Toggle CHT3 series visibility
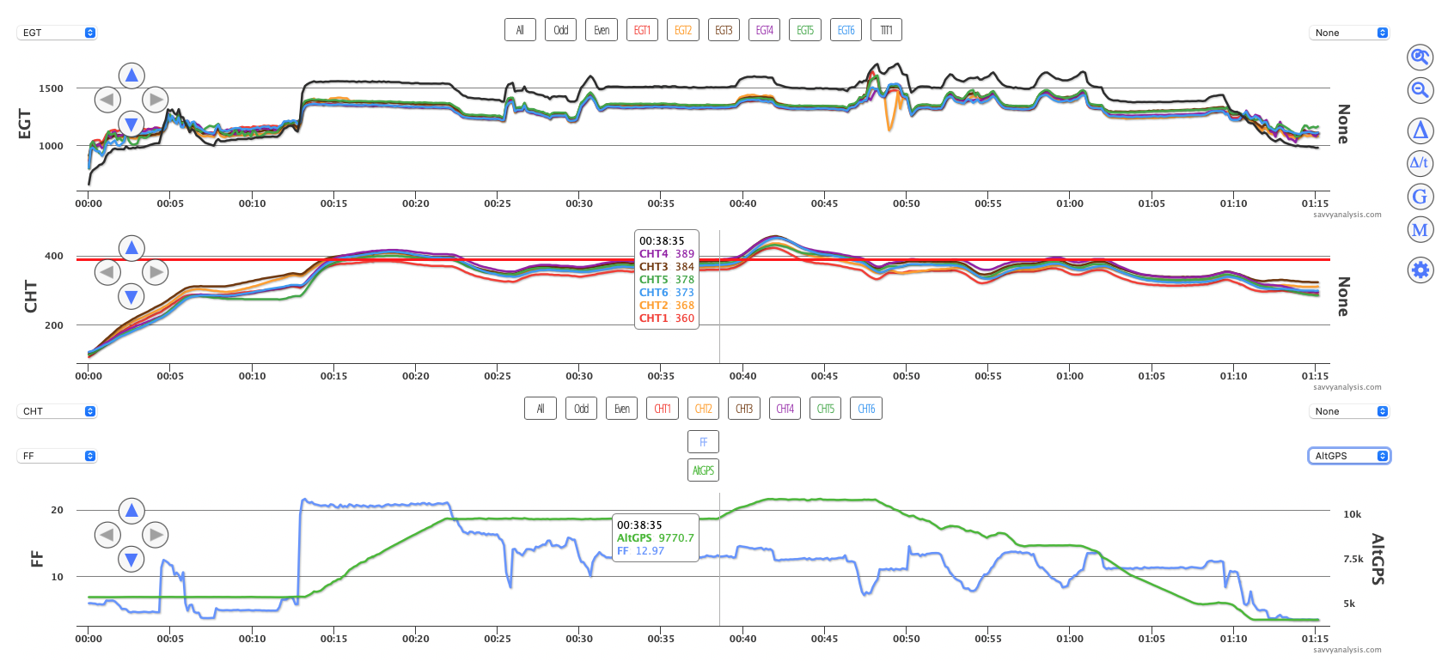Viewport: 1454px width, 661px height. click(744, 409)
